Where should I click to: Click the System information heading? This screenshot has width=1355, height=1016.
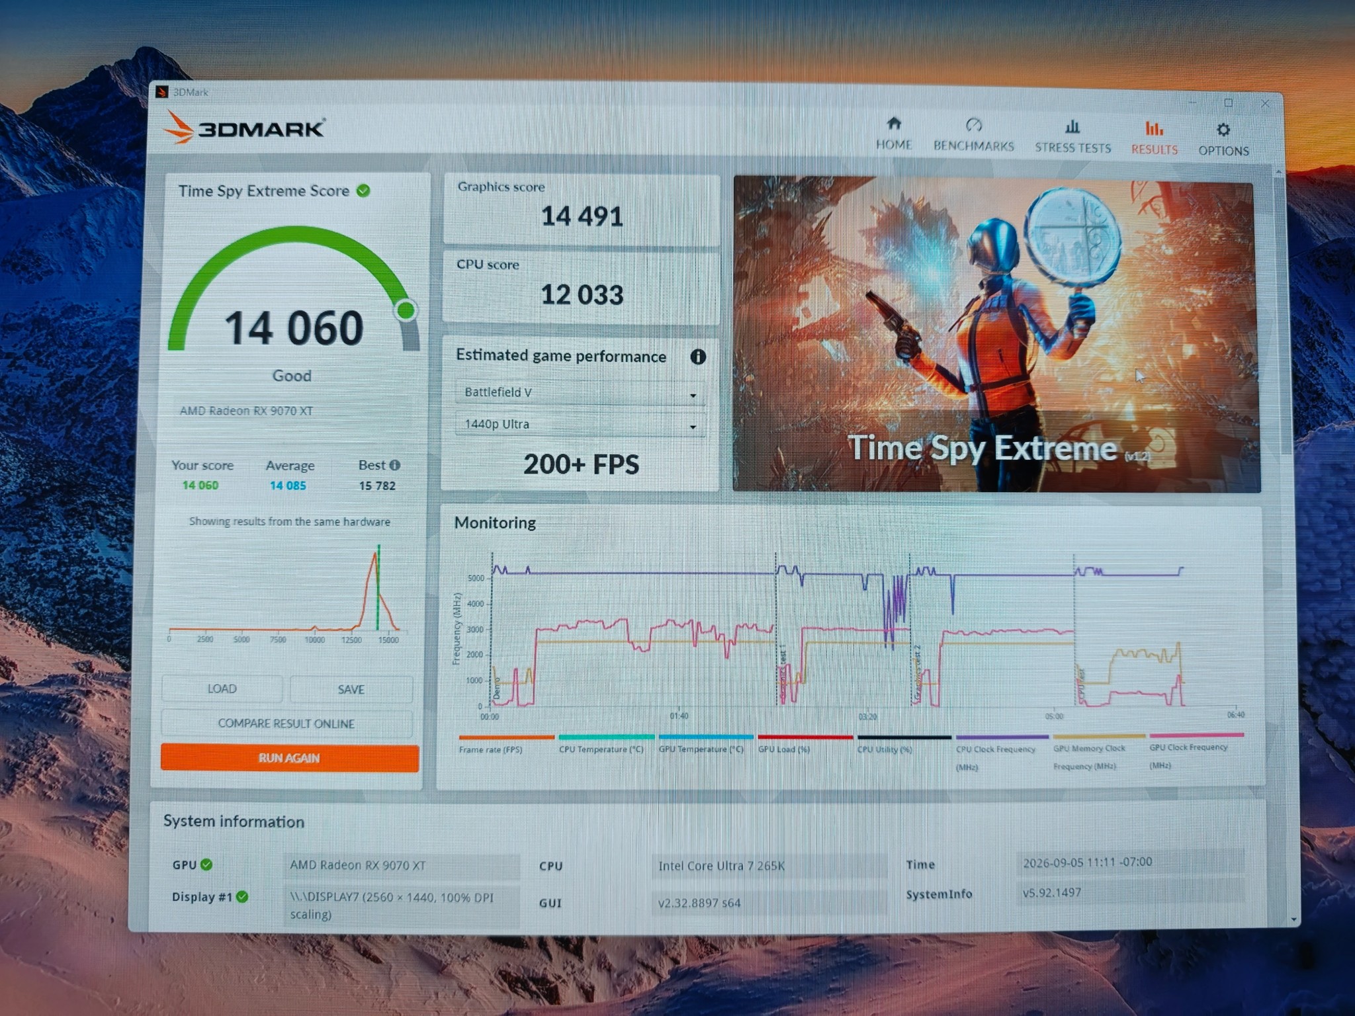pos(234,822)
